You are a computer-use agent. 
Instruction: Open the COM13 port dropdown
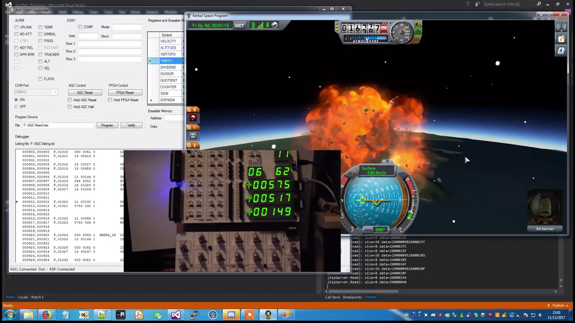tap(36, 92)
